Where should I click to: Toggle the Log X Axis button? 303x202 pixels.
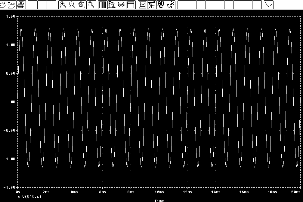103,5
